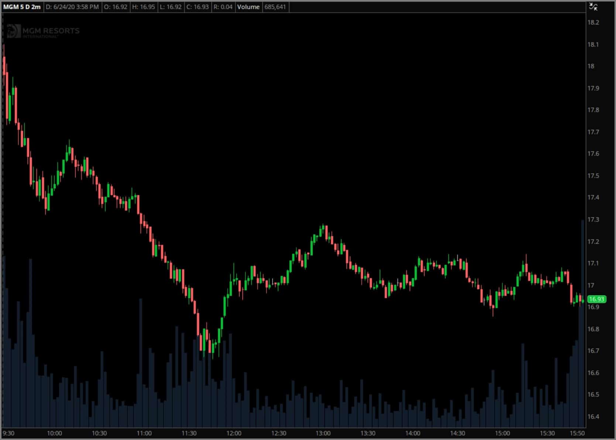This screenshot has width=616, height=440.
Task: Click the 10:00 time axis label
Action: click(55, 433)
